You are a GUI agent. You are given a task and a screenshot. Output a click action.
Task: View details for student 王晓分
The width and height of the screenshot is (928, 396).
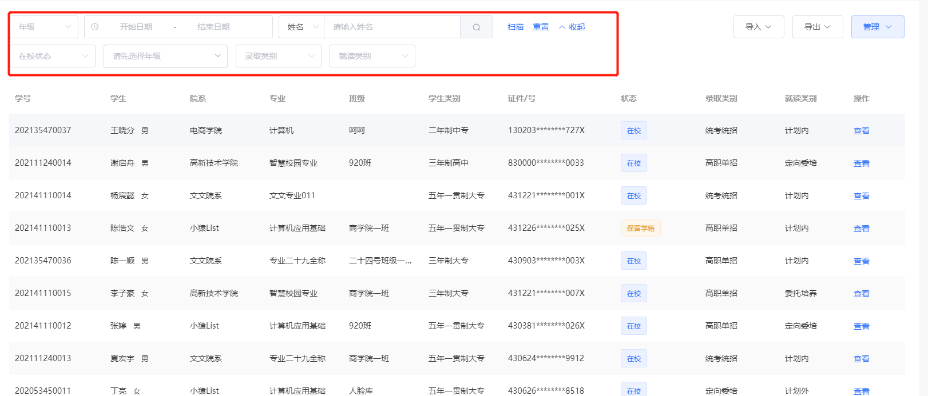[861, 131]
